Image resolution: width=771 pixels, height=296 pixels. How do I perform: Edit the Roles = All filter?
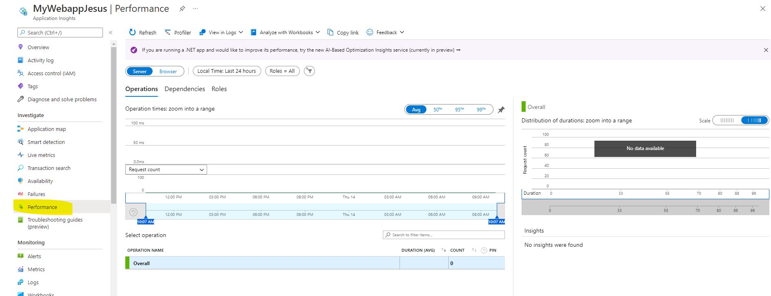pyautogui.click(x=282, y=71)
